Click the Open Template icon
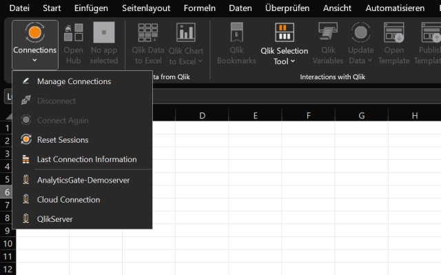 [394, 32]
